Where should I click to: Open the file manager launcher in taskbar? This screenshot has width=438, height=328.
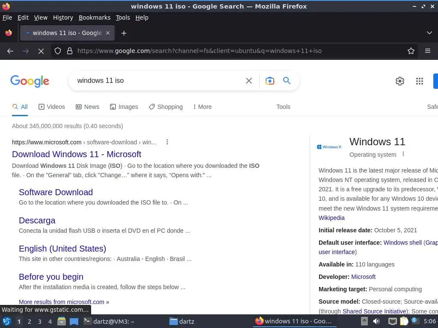coord(61,321)
